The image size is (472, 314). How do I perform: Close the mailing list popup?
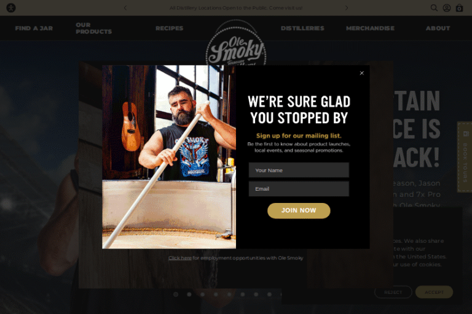pos(362,73)
